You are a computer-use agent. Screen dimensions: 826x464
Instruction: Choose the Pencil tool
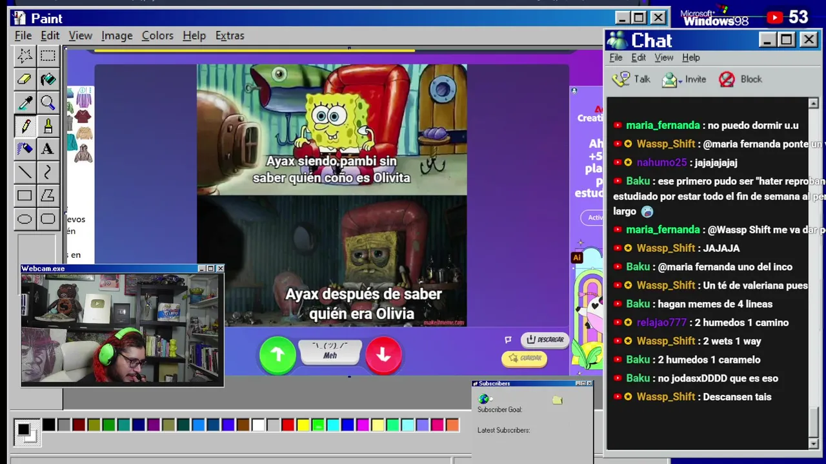click(x=25, y=126)
